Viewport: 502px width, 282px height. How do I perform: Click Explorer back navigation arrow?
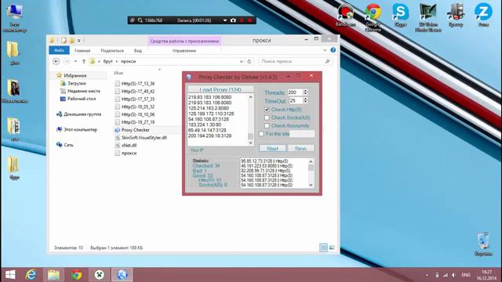(56, 61)
